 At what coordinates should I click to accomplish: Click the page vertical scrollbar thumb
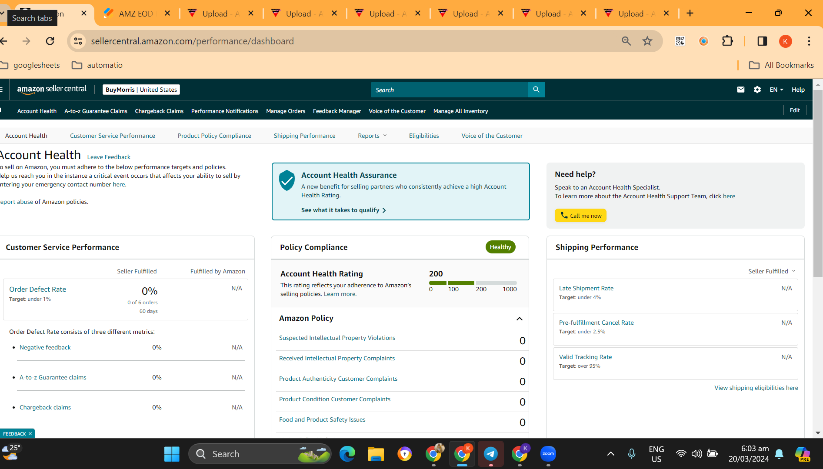(818, 183)
